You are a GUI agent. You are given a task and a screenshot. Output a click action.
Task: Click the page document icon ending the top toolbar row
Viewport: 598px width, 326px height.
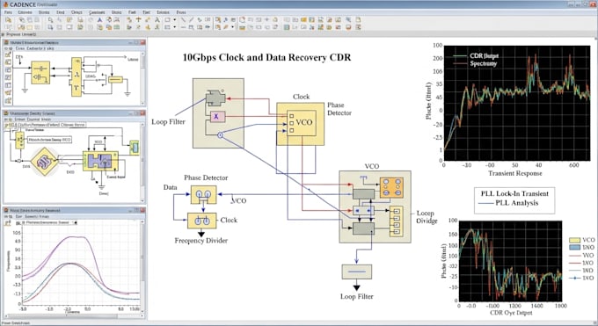(358, 20)
